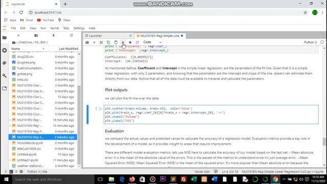Upload files with the upload arrow icon
Viewport: 327px width, 184px height.
(54, 35)
